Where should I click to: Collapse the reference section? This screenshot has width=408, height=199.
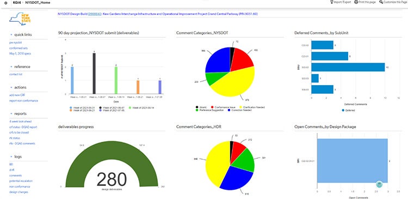click(x=11, y=67)
